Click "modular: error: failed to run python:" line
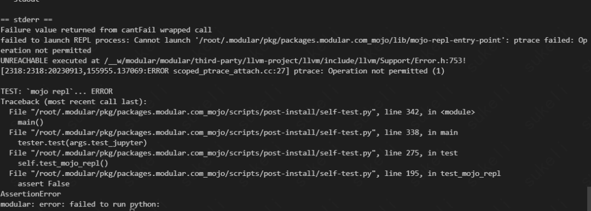The width and height of the screenshot is (591, 211). coord(80,204)
